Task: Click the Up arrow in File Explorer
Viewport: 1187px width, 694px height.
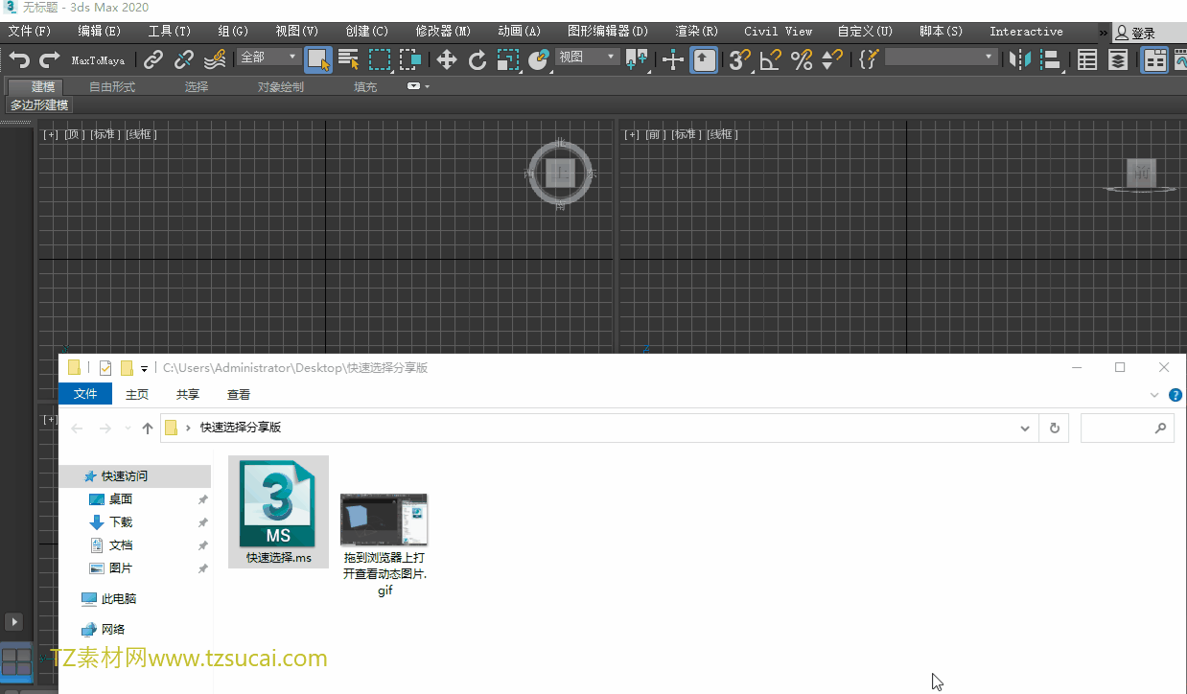Action: [147, 428]
